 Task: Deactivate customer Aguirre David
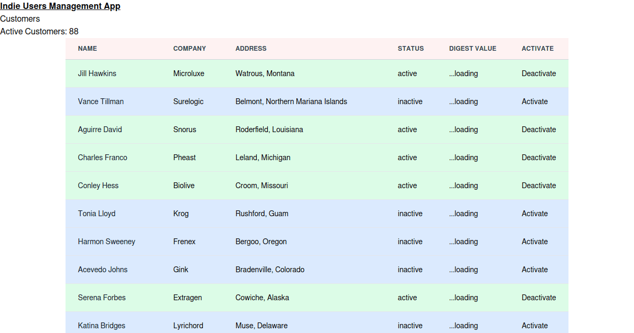[x=538, y=129]
